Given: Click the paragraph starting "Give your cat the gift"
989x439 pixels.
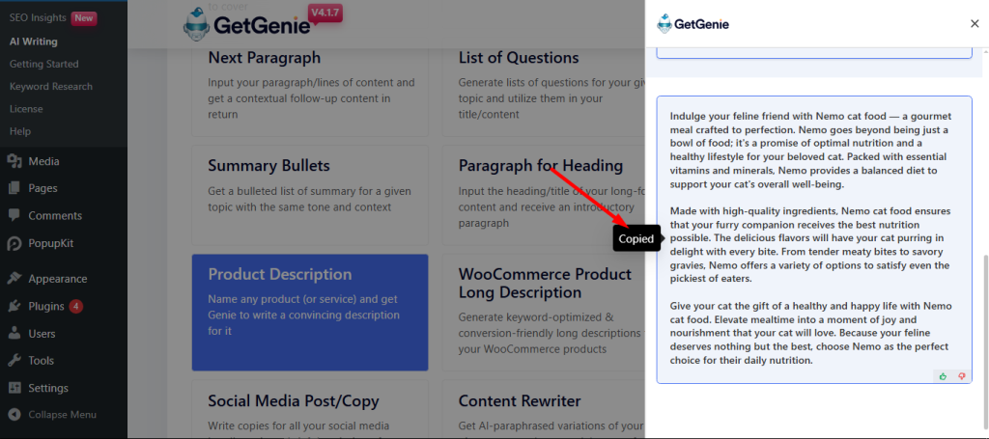Looking at the screenshot, I should pos(810,333).
